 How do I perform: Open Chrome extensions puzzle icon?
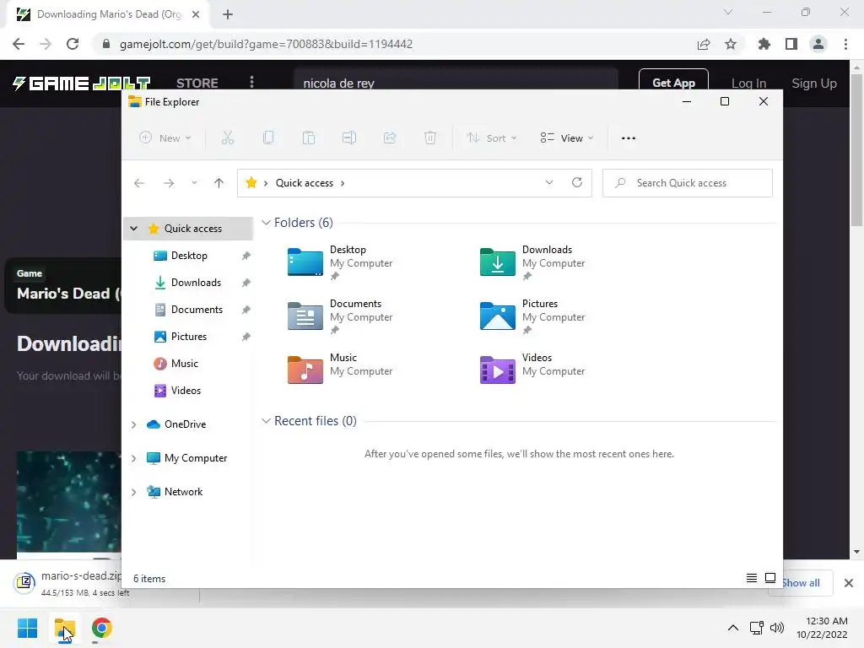point(764,44)
